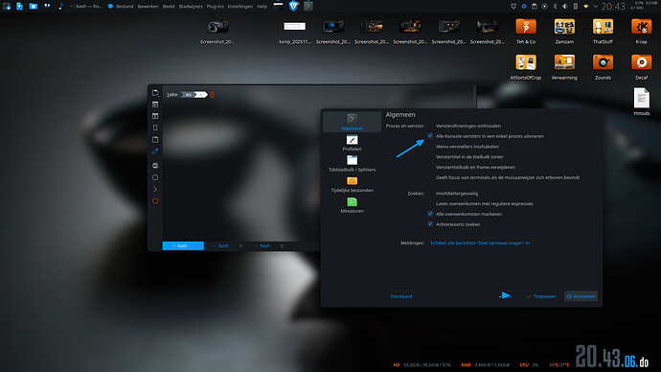Open the Zamzam desktop folder
The height and width of the screenshot is (372, 661).
point(564,32)
